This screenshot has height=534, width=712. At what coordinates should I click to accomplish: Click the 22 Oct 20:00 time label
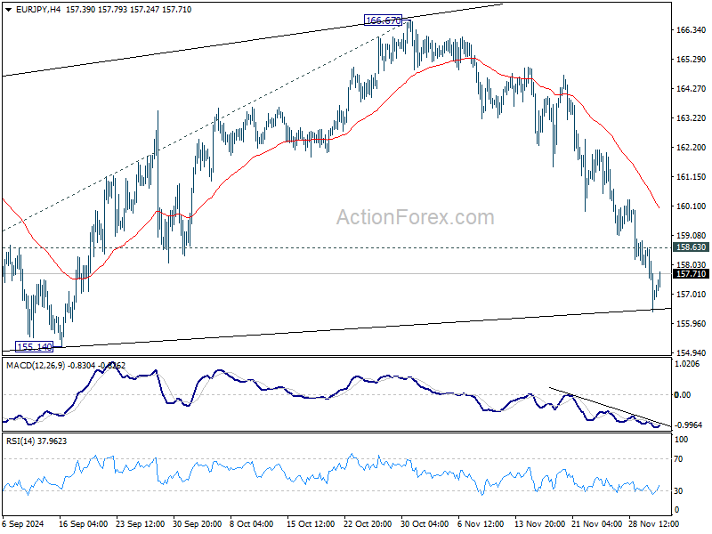tap(368, 524)
